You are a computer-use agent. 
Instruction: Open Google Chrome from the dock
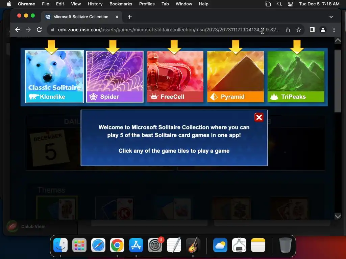(117, 245)
